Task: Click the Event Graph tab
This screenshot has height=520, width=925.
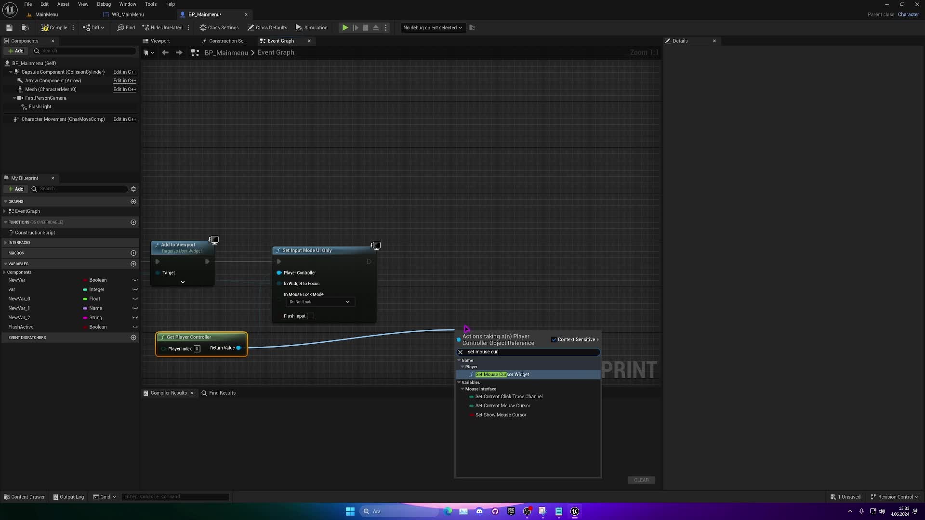Action: (280, 40)
